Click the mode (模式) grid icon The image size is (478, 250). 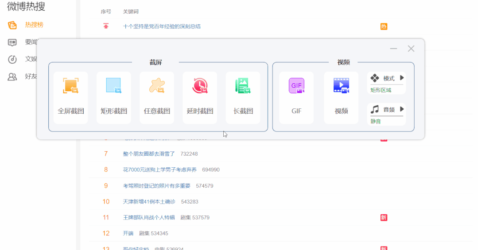point(375,78)
